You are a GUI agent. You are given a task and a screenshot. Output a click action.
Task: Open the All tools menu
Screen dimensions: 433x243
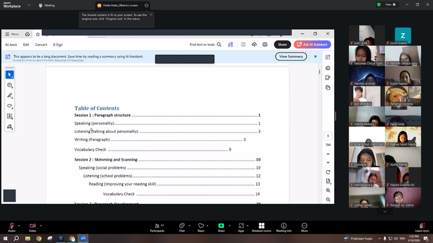[x=11, y=45]
